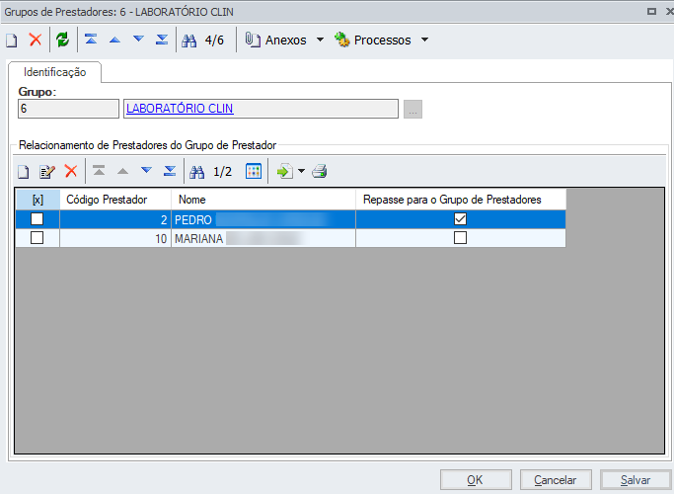
Task: Sort by Código Prestador column header
Action: 115,200
